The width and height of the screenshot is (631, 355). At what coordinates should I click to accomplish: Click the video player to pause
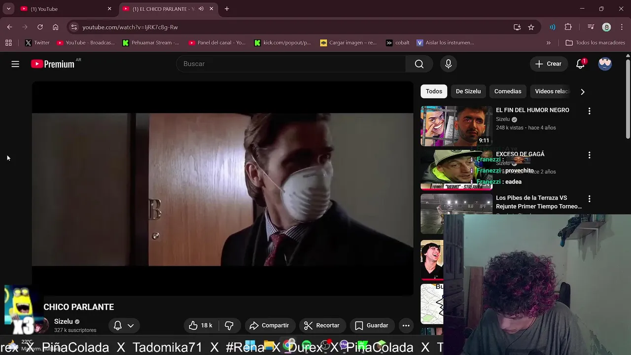point(223,188)
